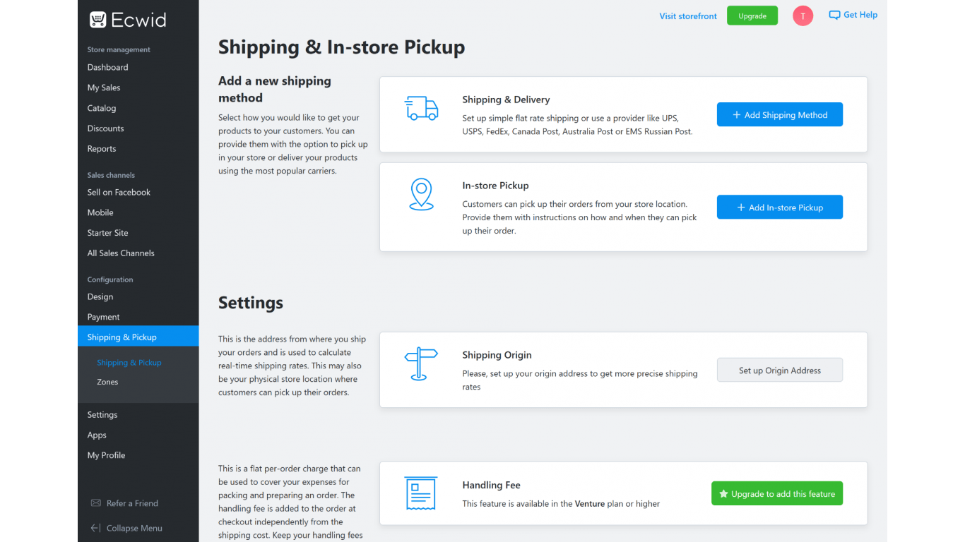Open Sell on Facebook under Sales channels

click(x=119, y=192)
